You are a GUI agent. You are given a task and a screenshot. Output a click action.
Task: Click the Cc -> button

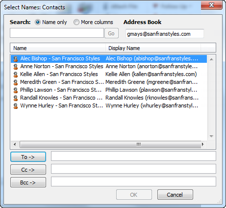28,170
